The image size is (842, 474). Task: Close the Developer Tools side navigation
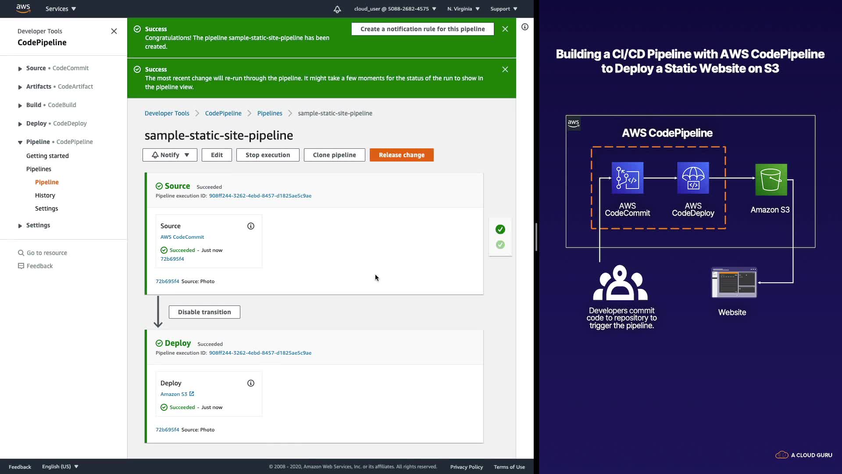coord(114,31)
